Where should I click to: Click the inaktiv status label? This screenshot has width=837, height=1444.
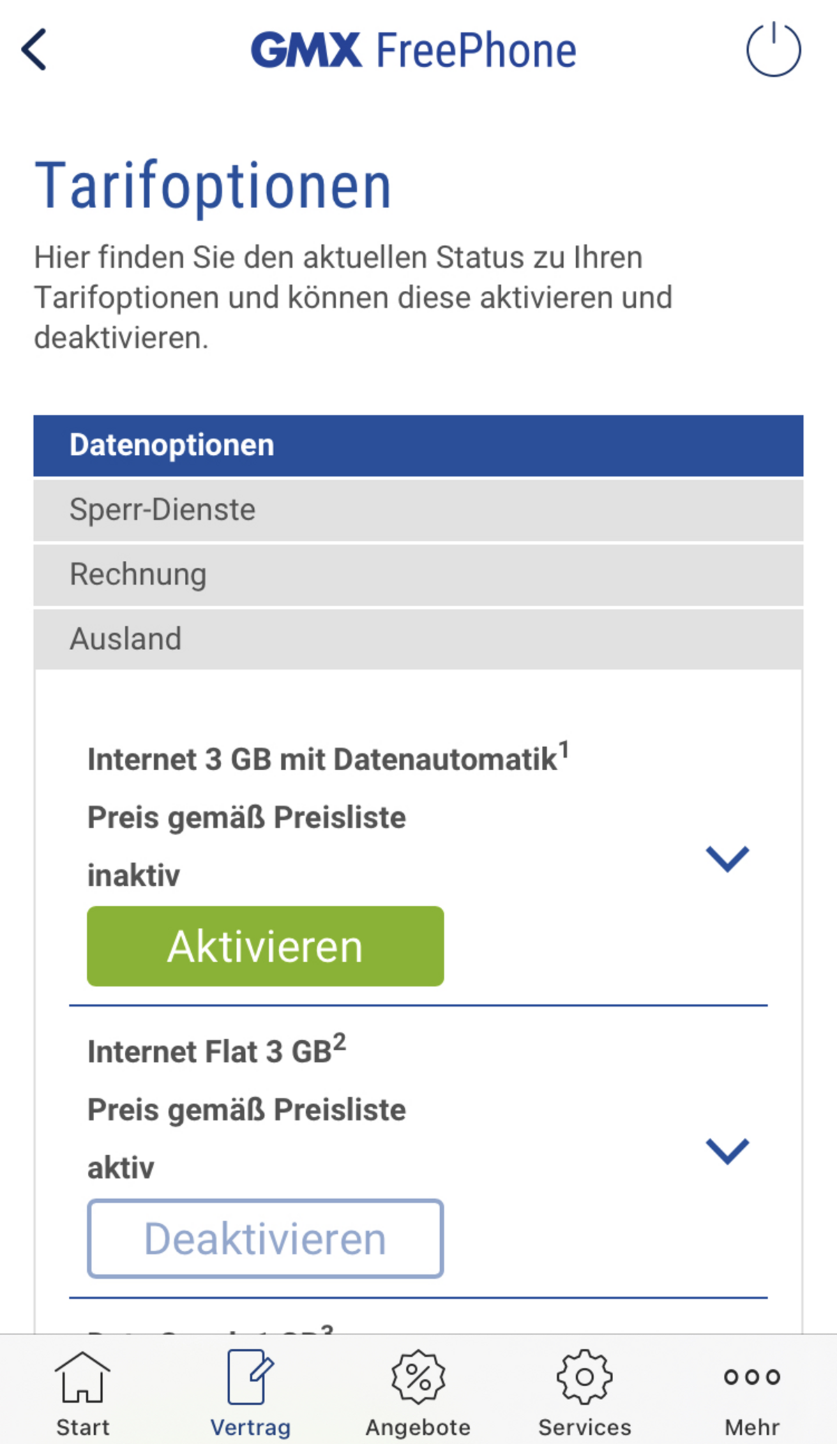133,875
